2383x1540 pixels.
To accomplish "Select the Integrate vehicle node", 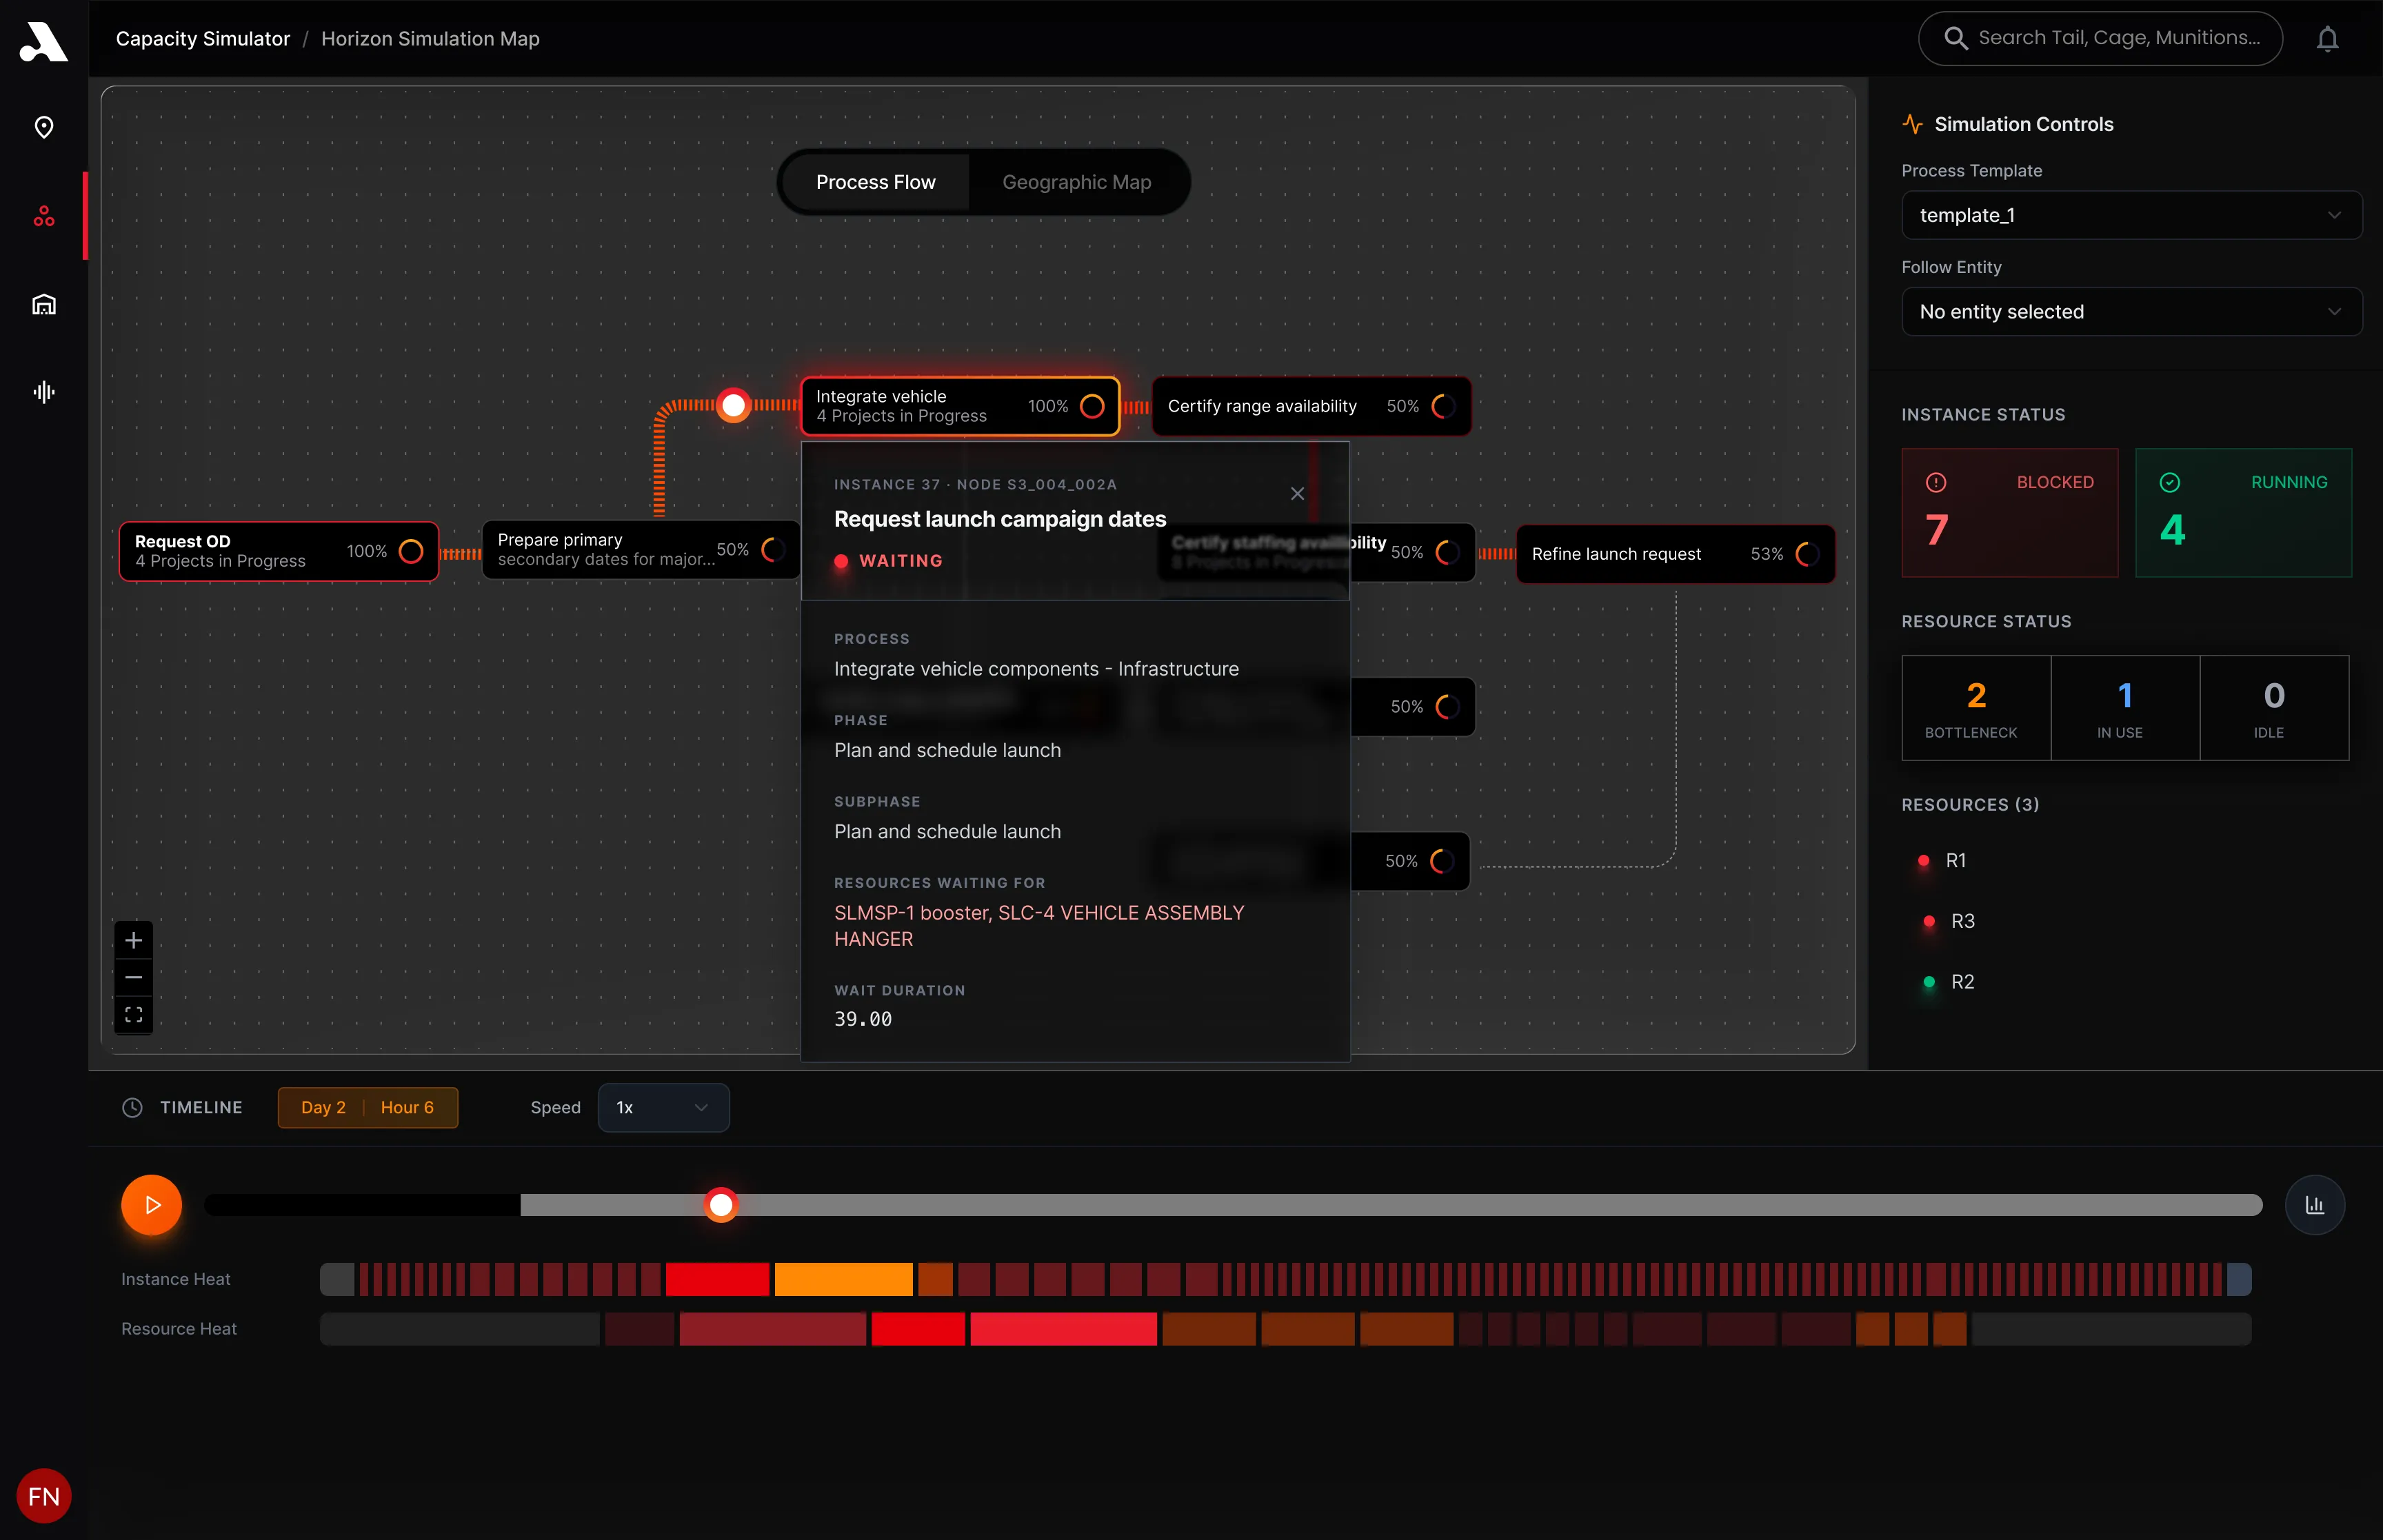I will click(960, 406).
